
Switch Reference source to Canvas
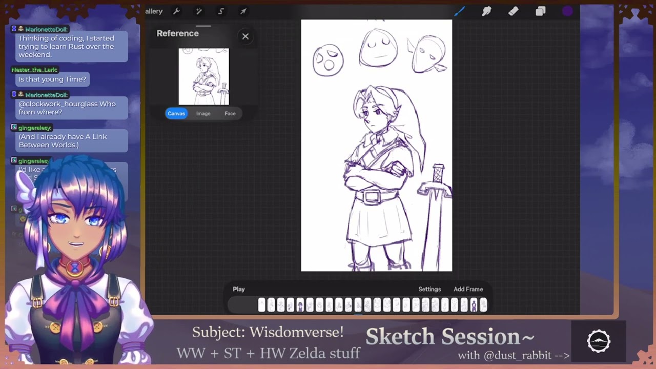tap(176, 113)
